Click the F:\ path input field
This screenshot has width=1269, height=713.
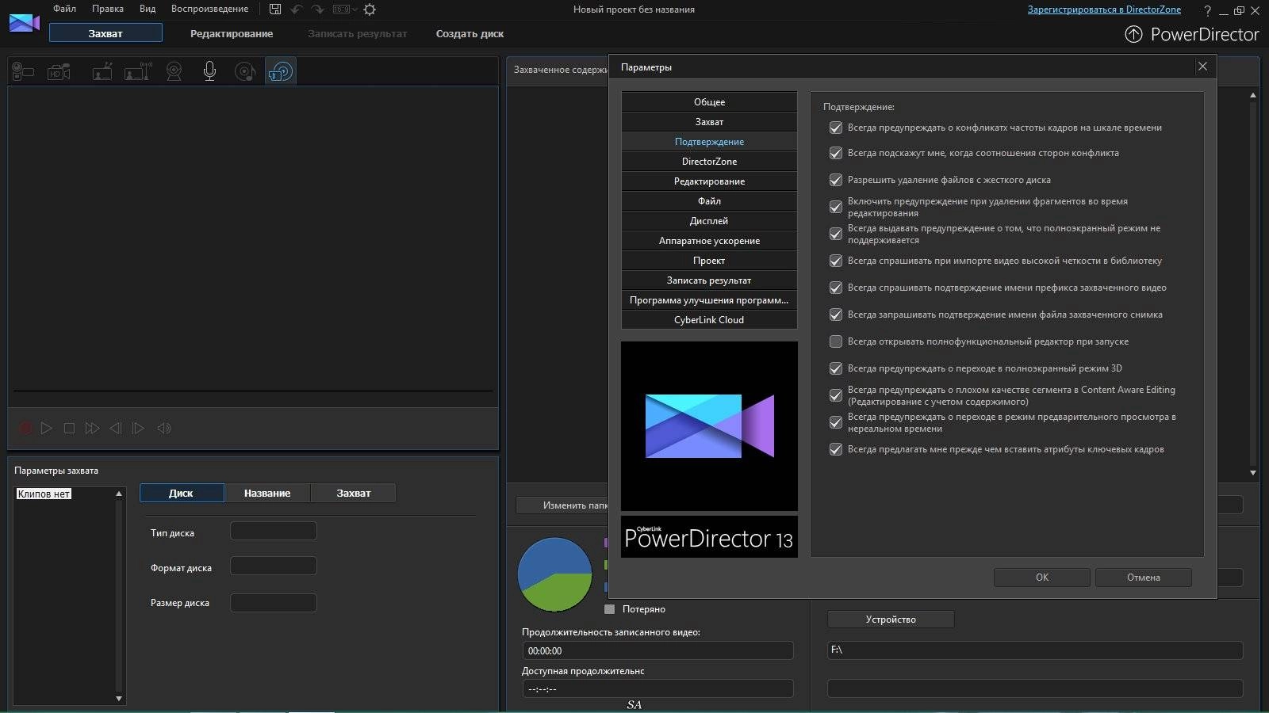tap(1035, 650)
